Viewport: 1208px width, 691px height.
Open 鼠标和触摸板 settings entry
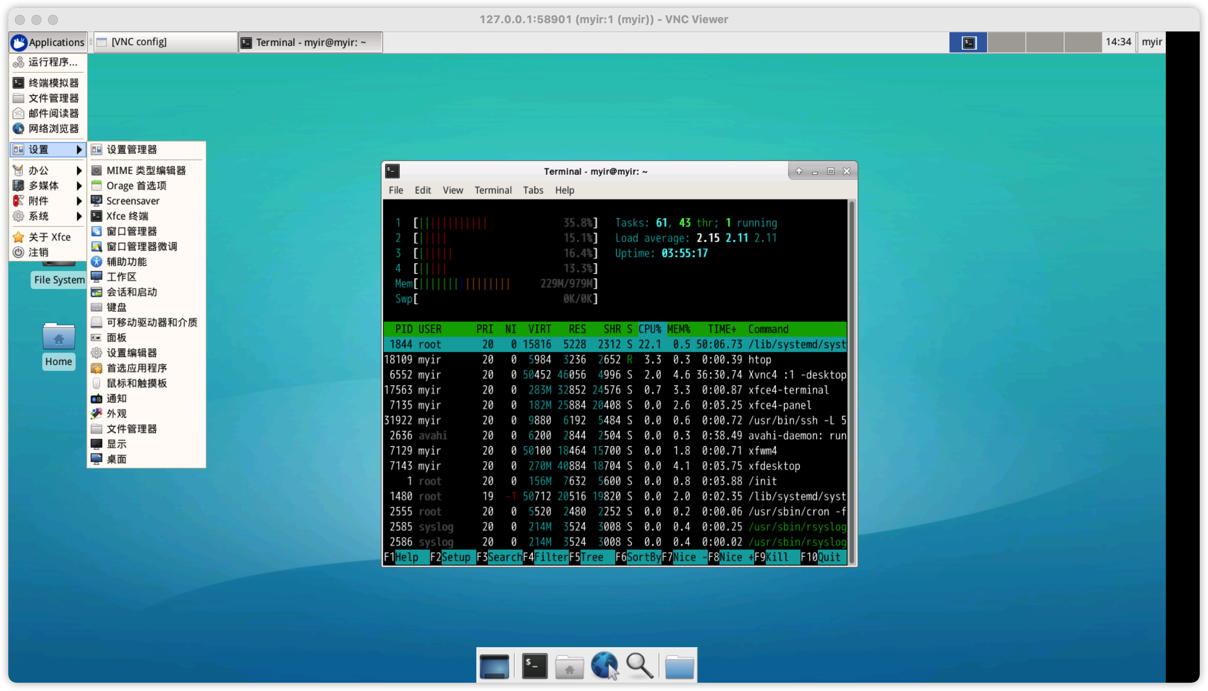coord(136,383)
